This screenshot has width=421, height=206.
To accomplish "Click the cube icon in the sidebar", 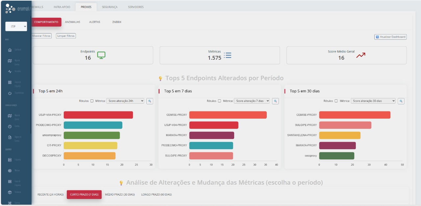I will pyautogui.click(x=10, y=192).
